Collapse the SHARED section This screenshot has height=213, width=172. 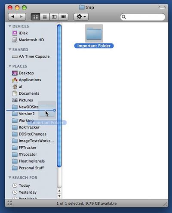point(10,49)
